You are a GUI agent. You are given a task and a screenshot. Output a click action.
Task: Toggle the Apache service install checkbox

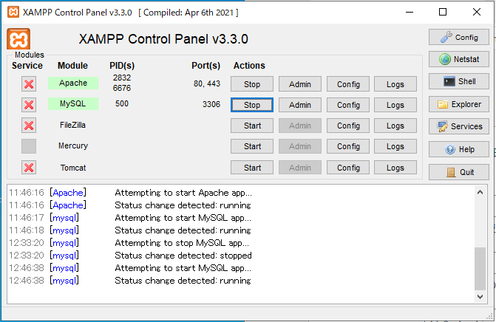pos(29,84)
